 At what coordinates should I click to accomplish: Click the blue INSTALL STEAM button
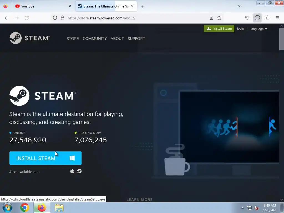(x=45, y=158)
